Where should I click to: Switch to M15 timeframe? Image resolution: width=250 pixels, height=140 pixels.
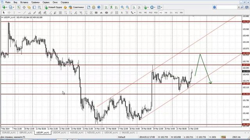150,12
